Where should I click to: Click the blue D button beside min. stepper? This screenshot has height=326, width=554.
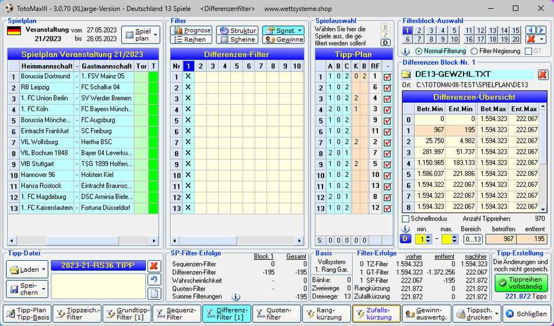[x=405, y=239]
